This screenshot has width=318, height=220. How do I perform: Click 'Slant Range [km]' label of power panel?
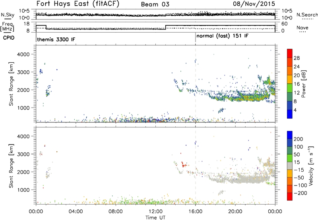click(11, 84)
